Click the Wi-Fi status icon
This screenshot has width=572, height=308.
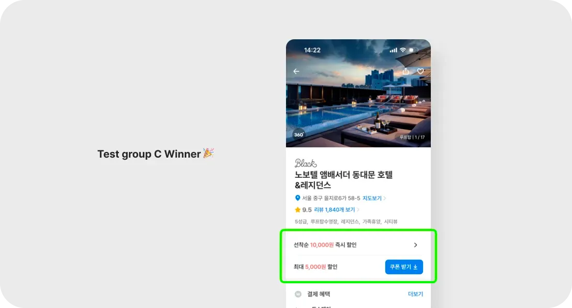pos(403,50)
